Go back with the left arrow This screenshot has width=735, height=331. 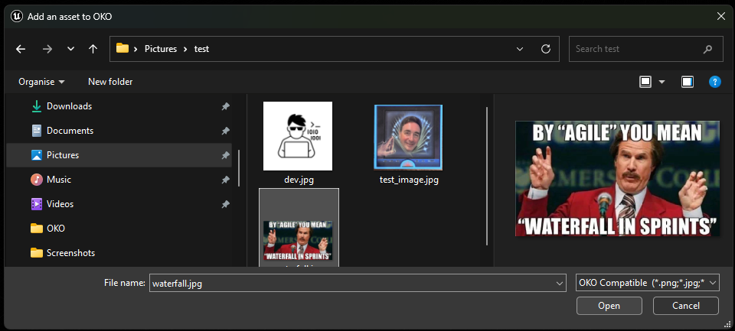(x=21, y=49)
